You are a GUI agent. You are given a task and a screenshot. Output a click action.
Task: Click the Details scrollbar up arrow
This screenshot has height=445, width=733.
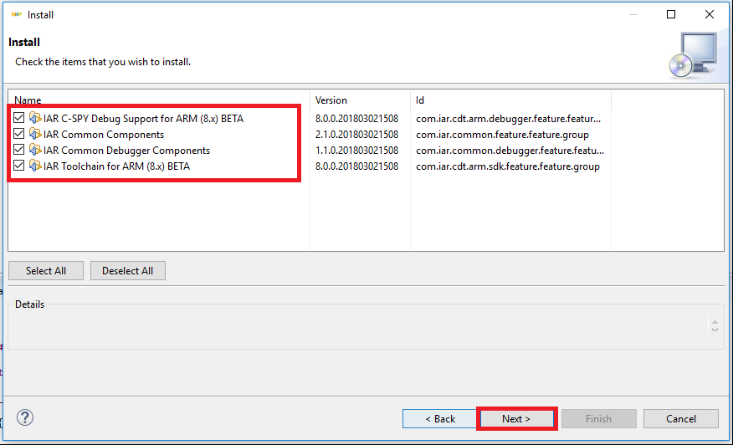click(715, 321)
